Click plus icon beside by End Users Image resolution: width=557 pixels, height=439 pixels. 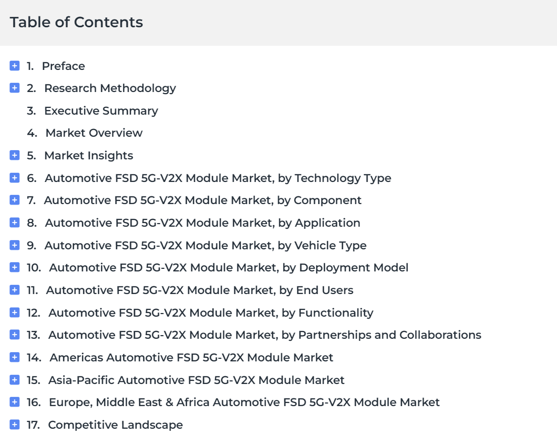pyautogui.click(x=14, y=290)
